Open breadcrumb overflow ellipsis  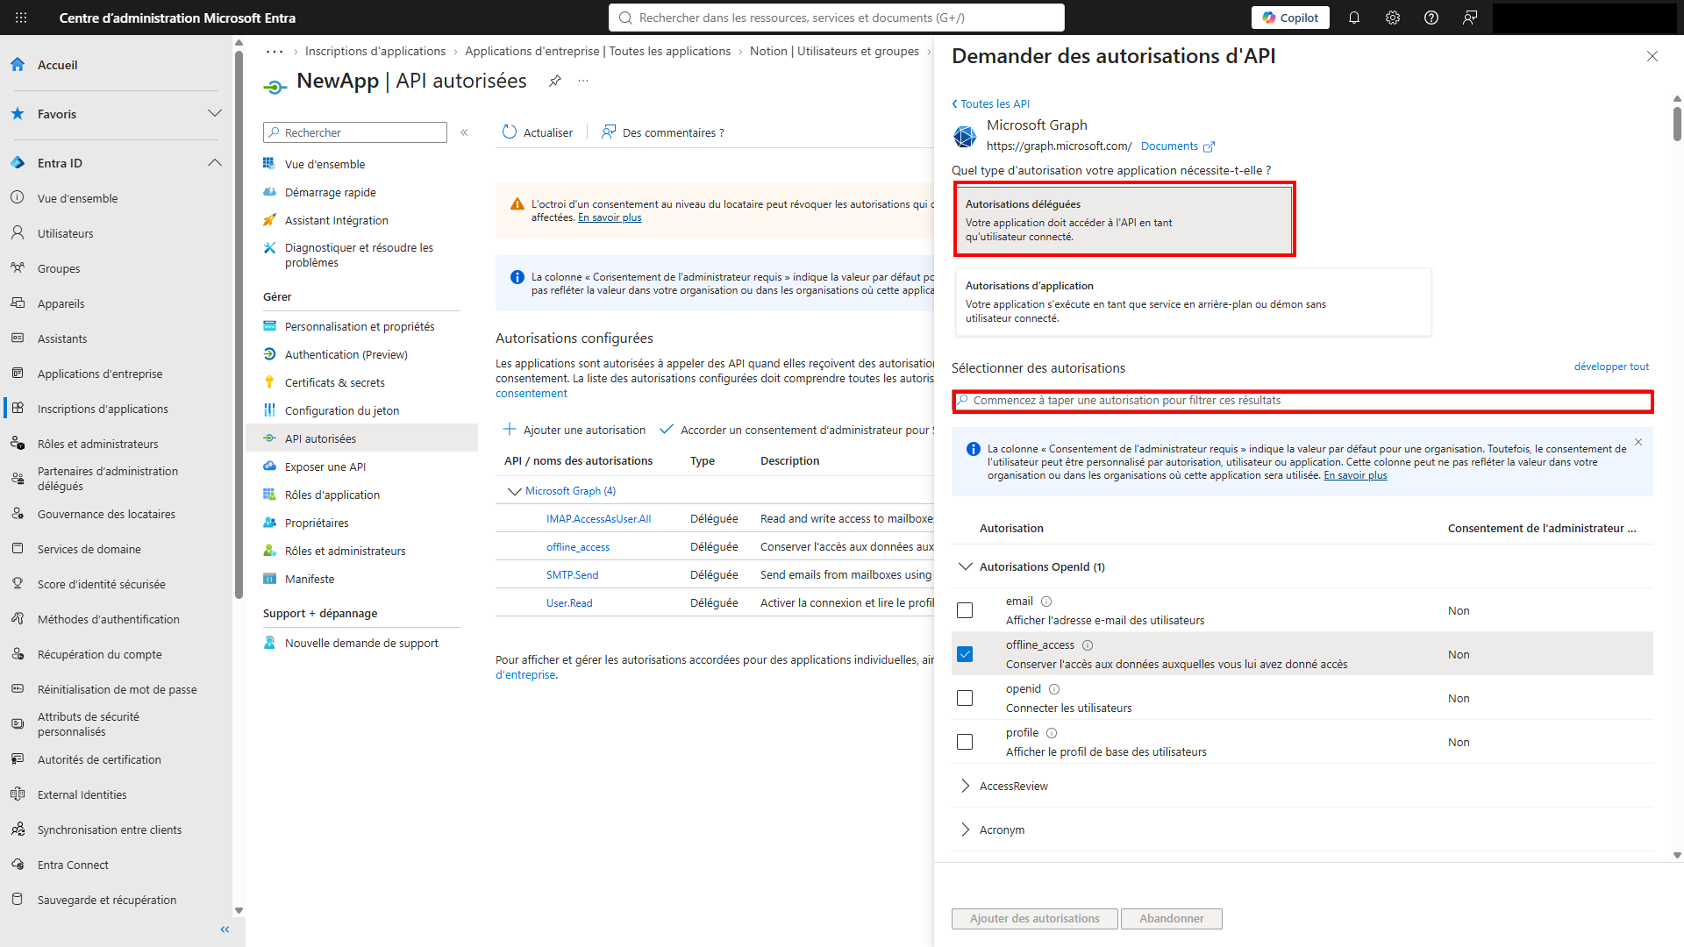click(x=275, y=52)
